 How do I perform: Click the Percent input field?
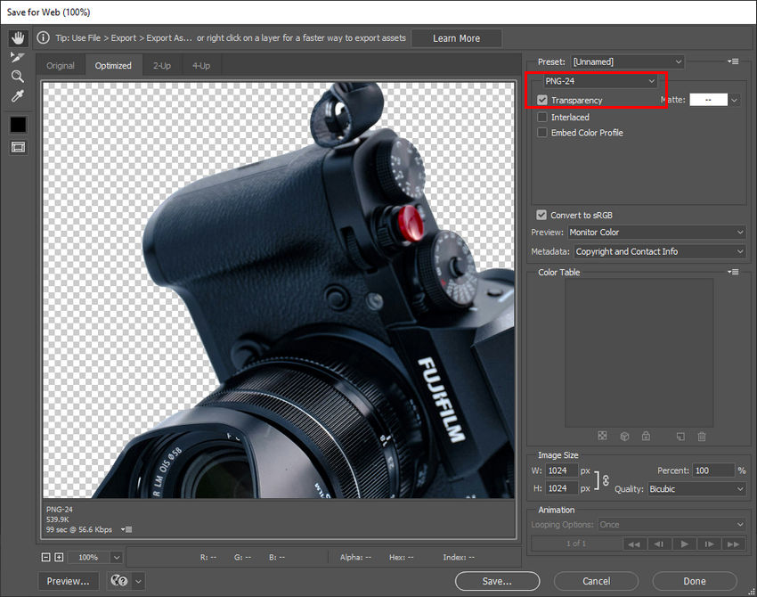click(713, 470)
